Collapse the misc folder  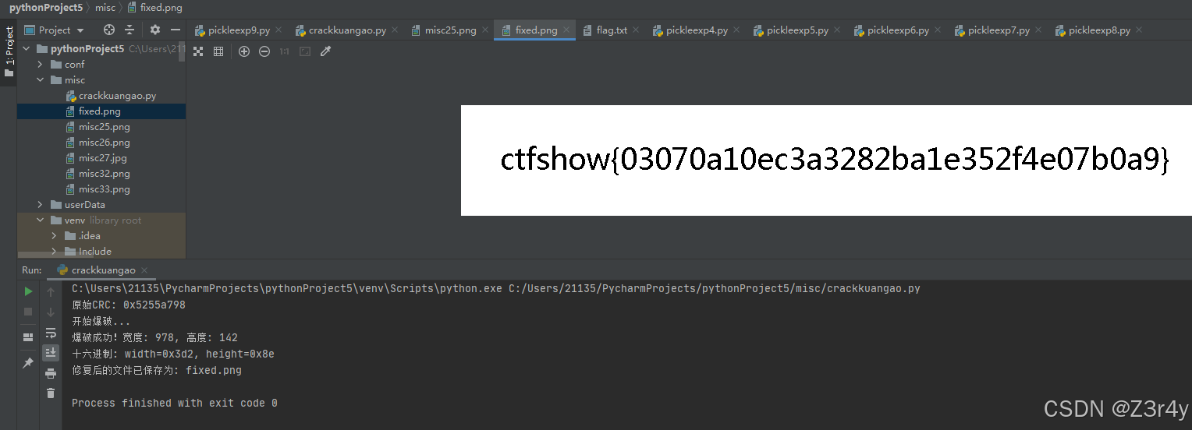40,79
